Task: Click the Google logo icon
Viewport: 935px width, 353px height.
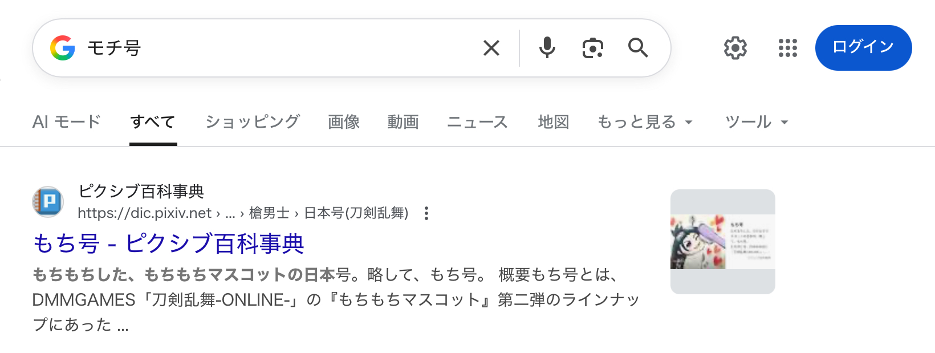Action: tap(63, 48)
